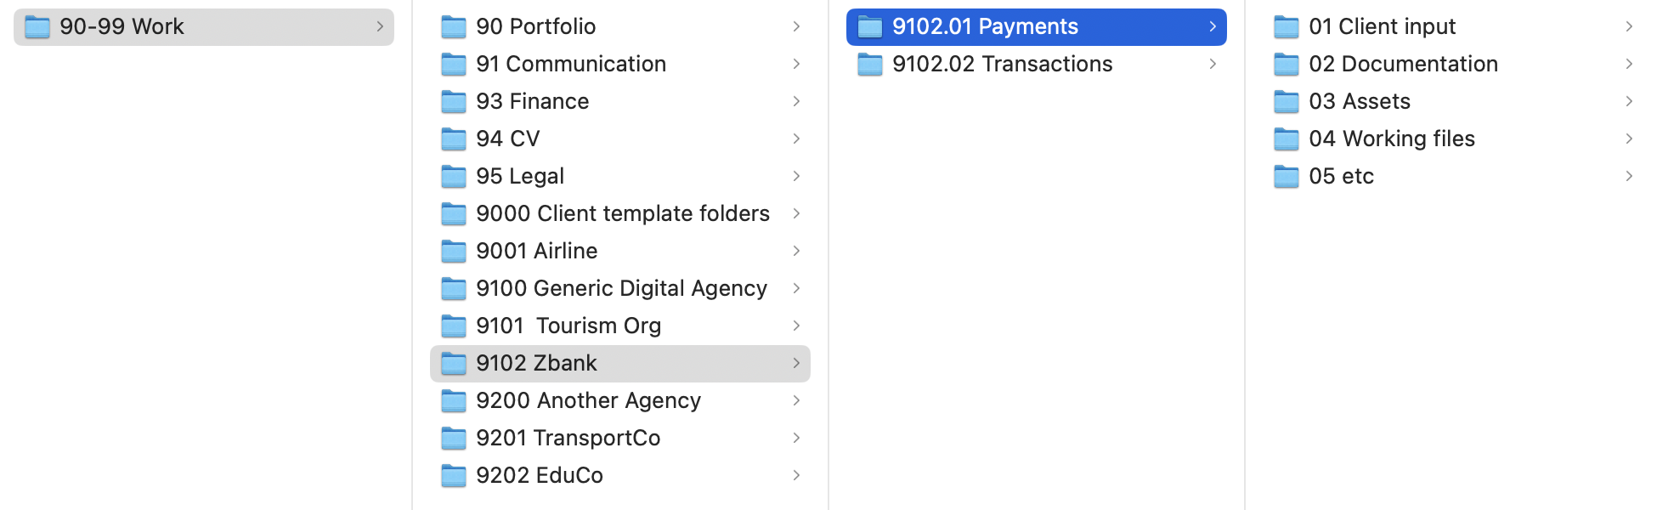Click the 03 Assets folder icon
This screenshot has height=510, width=1657.
click(1287, 102)
